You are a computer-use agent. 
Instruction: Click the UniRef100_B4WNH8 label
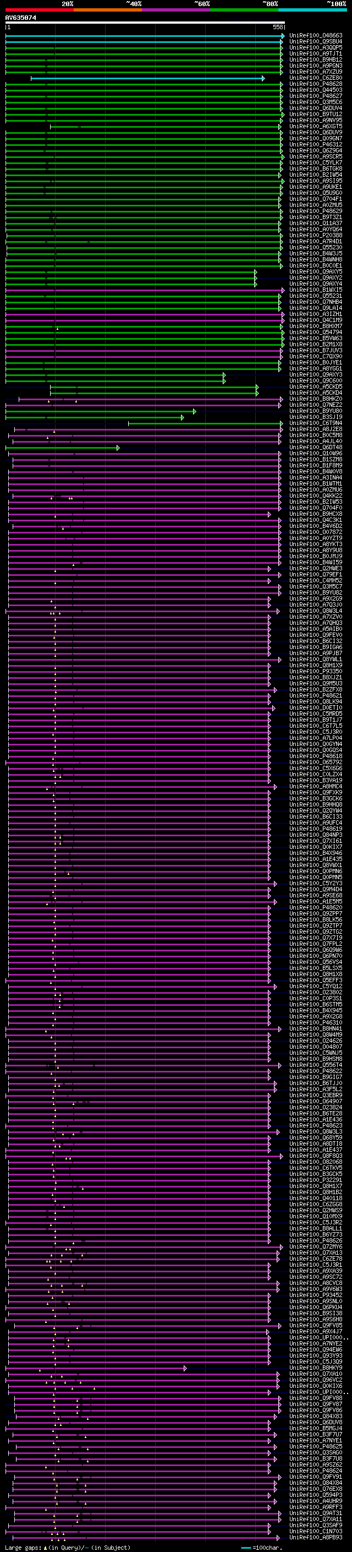coord(316,260)
